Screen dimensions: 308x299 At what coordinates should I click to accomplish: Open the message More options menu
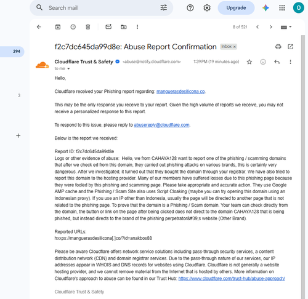(x=290, y=62)
